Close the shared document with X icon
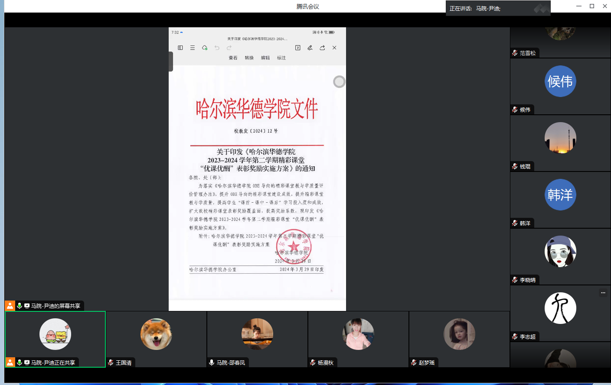Image resolution: width=611 pixels, height=385 pixels. [x=334, y=48]
